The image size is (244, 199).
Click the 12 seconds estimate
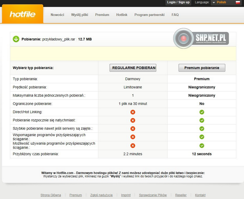click(x=202, y=154)
